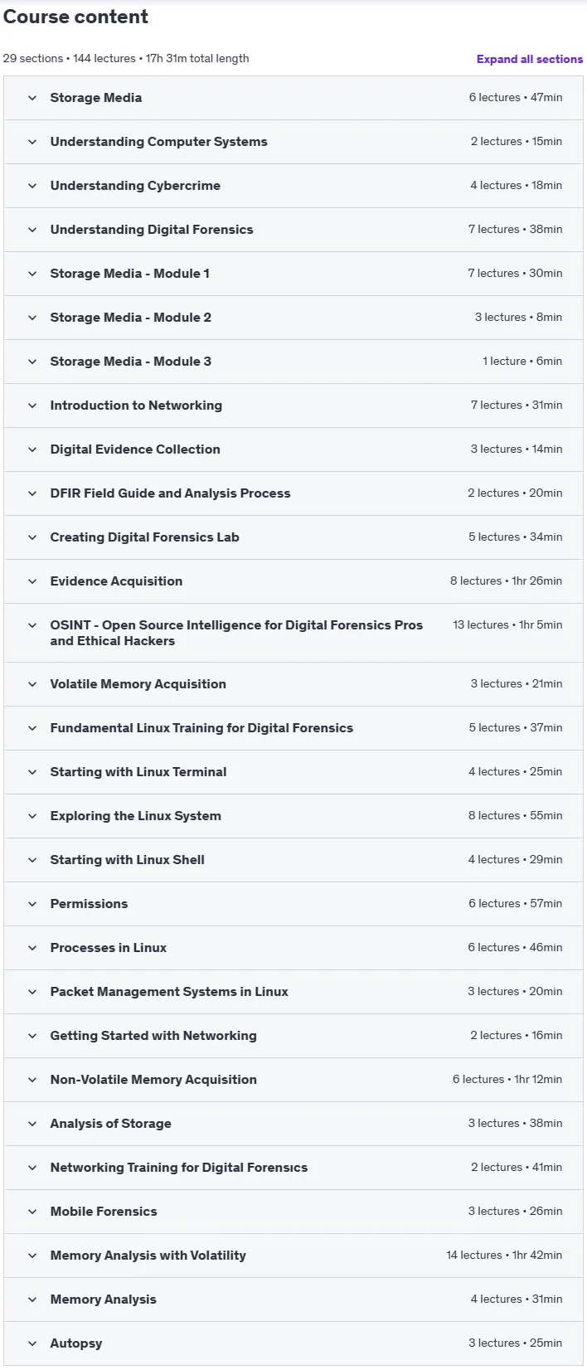587x1370 pixels.
Task: Click the chevron beside Introduction to Networking
Action: [x=32, y=406]
